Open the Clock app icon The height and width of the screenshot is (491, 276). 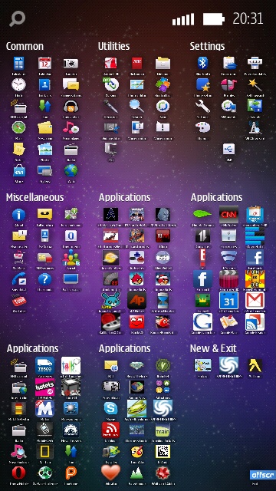point(18,84)
